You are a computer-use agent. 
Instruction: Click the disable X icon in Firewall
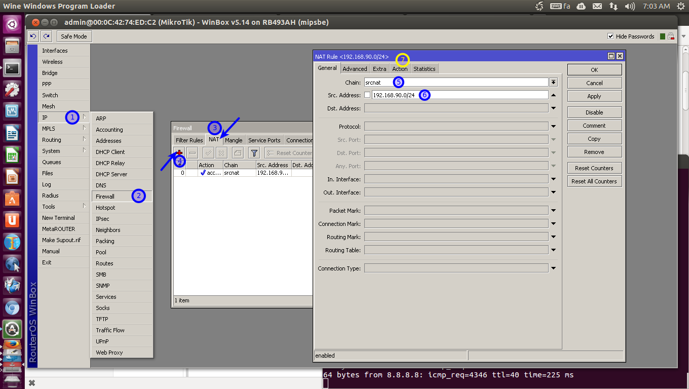coord(221,153)
